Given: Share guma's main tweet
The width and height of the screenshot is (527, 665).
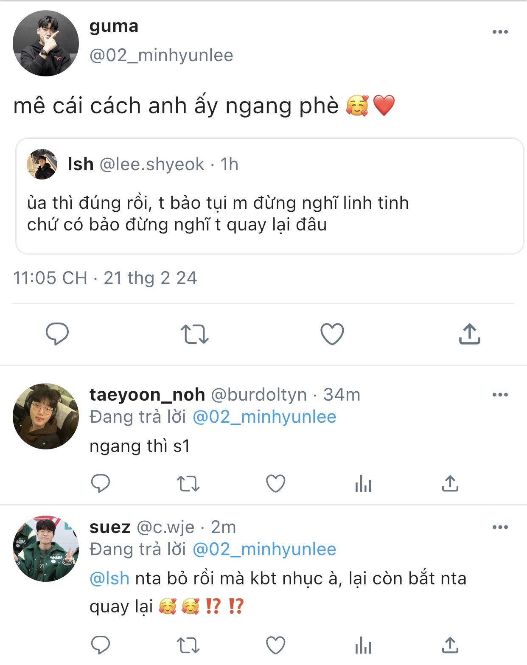Looking at the screenshot, I should pos(469,334).
